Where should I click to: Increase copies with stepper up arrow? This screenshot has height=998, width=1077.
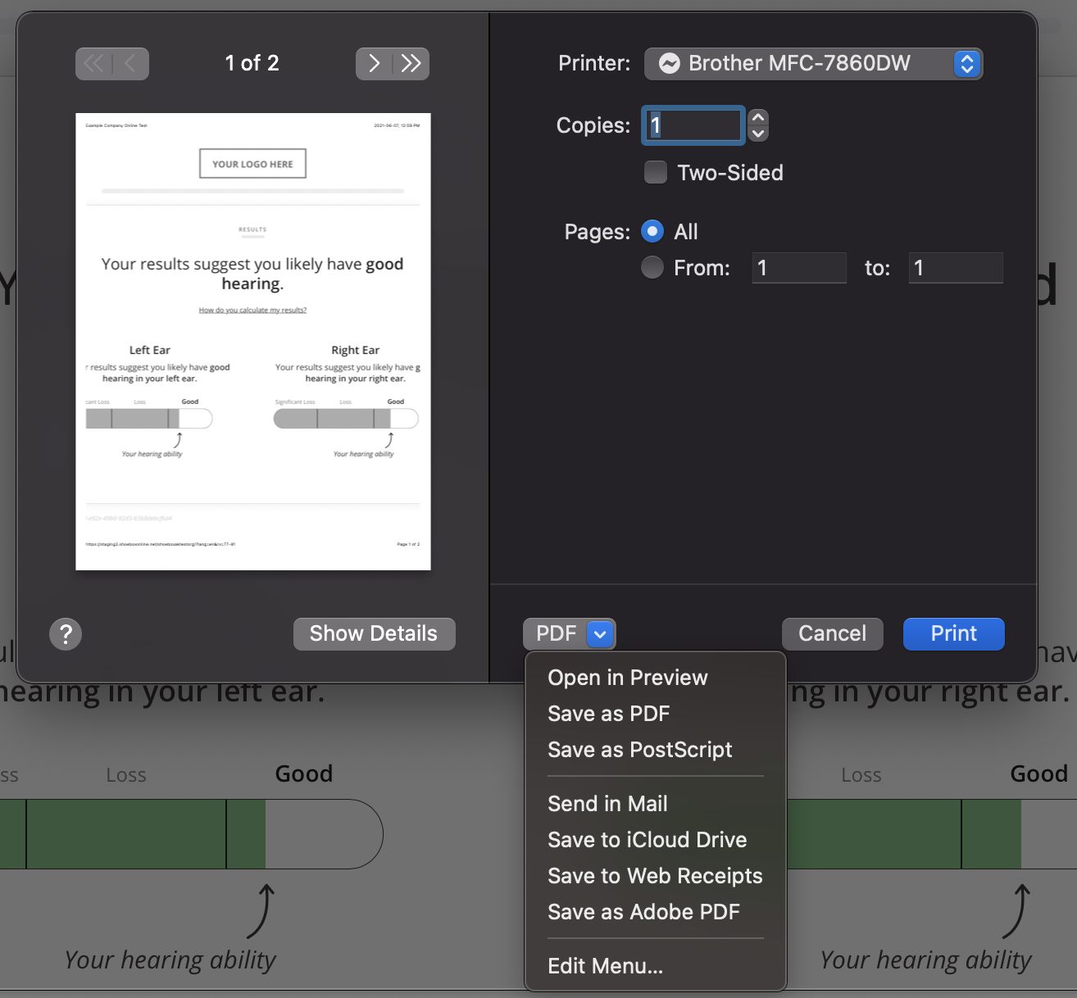[758, 117]
